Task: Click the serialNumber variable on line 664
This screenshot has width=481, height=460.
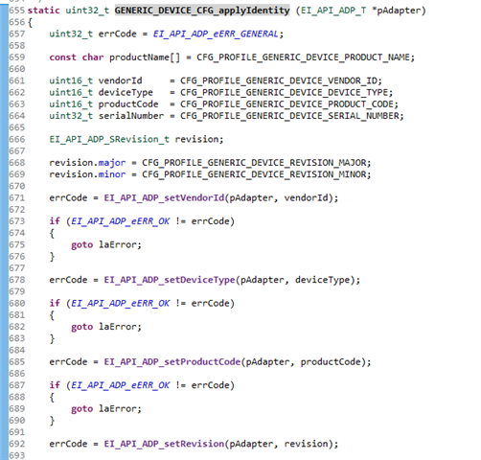Action: (x=131, y=116)
